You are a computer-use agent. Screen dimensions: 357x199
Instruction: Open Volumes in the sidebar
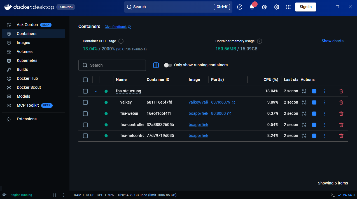(25, 51)
